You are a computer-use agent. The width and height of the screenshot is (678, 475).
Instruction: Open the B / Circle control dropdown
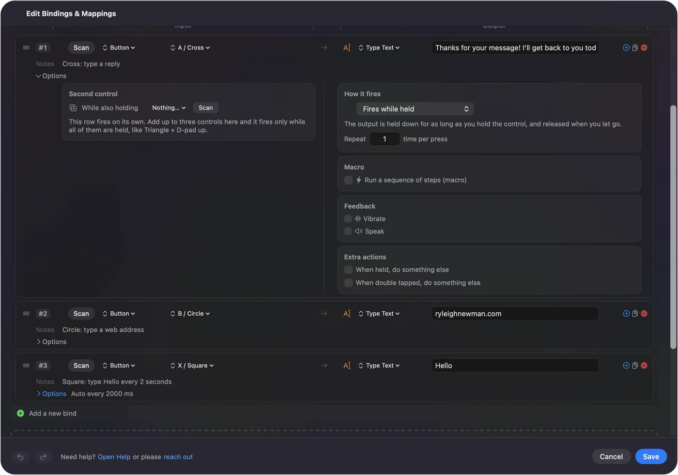[x=190, y=313]
